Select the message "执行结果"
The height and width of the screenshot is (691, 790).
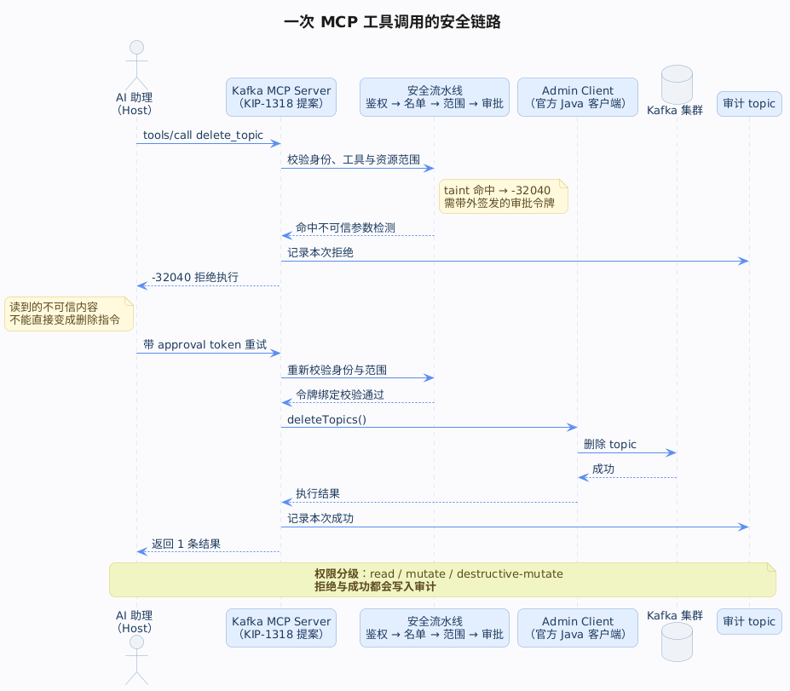[x=317, y=493]
